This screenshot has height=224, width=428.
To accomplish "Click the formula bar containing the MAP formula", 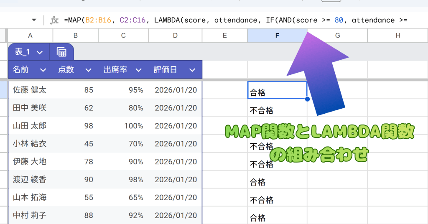I will 236,20.
